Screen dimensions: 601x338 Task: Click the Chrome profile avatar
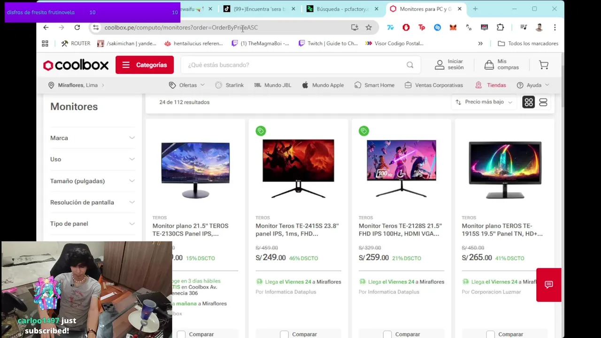tap(539, 27)
